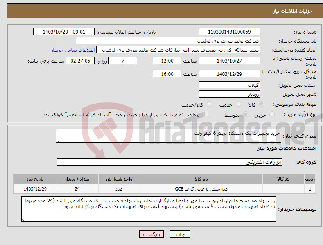
Task: Click the استان محل تحویل label
Action: click(x=297, y=85)
